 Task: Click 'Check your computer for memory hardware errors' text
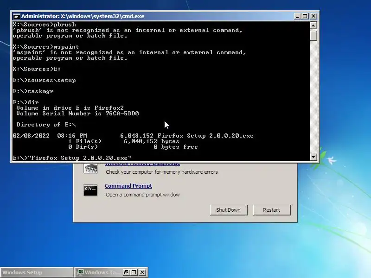(161, 172)
